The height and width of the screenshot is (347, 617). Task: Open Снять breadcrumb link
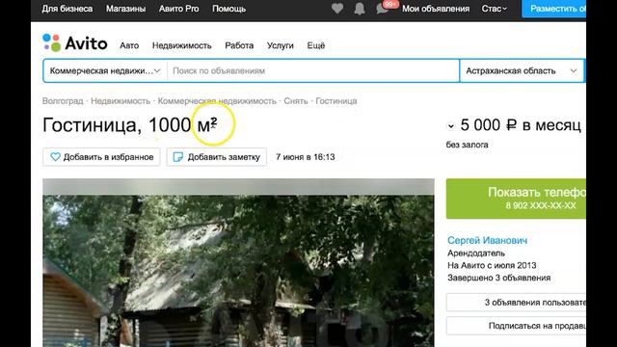click(x=296, y=101)
